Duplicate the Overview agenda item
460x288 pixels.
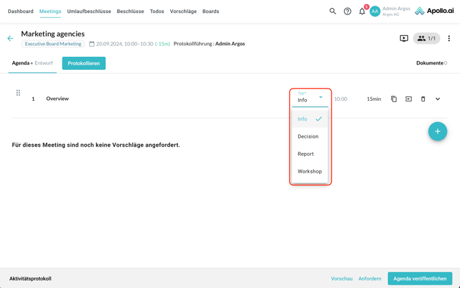(394, 99)
